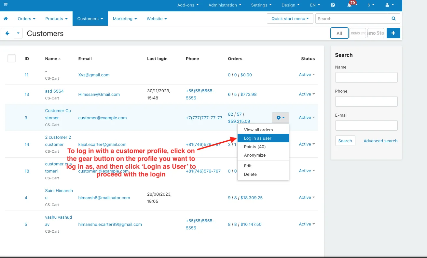Open the gear menu for Customer Customer

[x=281, y=118]
